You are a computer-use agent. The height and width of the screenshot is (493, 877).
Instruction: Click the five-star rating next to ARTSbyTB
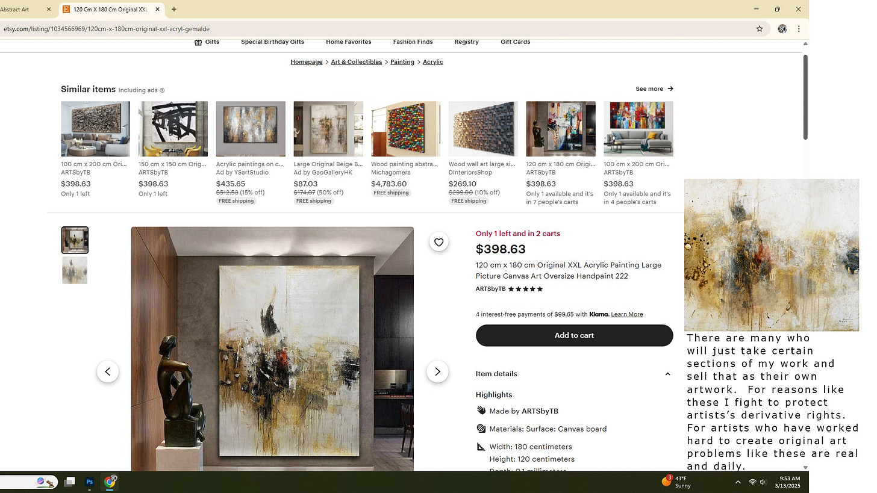click(525, 289)
